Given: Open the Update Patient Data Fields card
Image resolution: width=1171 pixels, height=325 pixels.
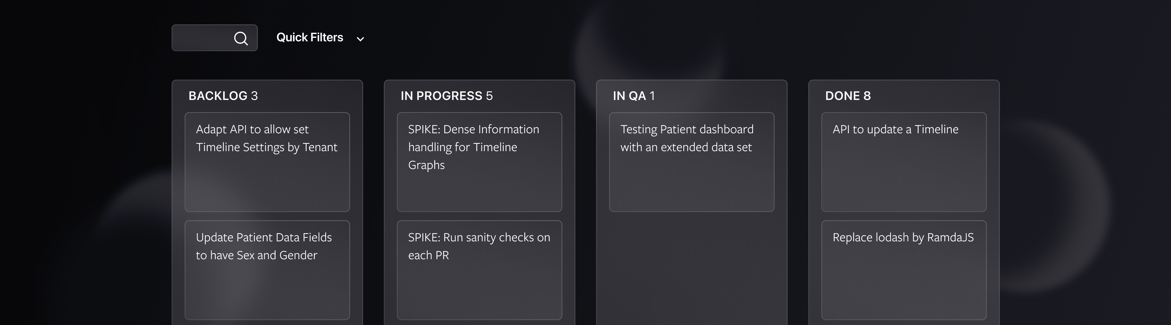Looking at the screenshot, I should [x=267, y=270].
